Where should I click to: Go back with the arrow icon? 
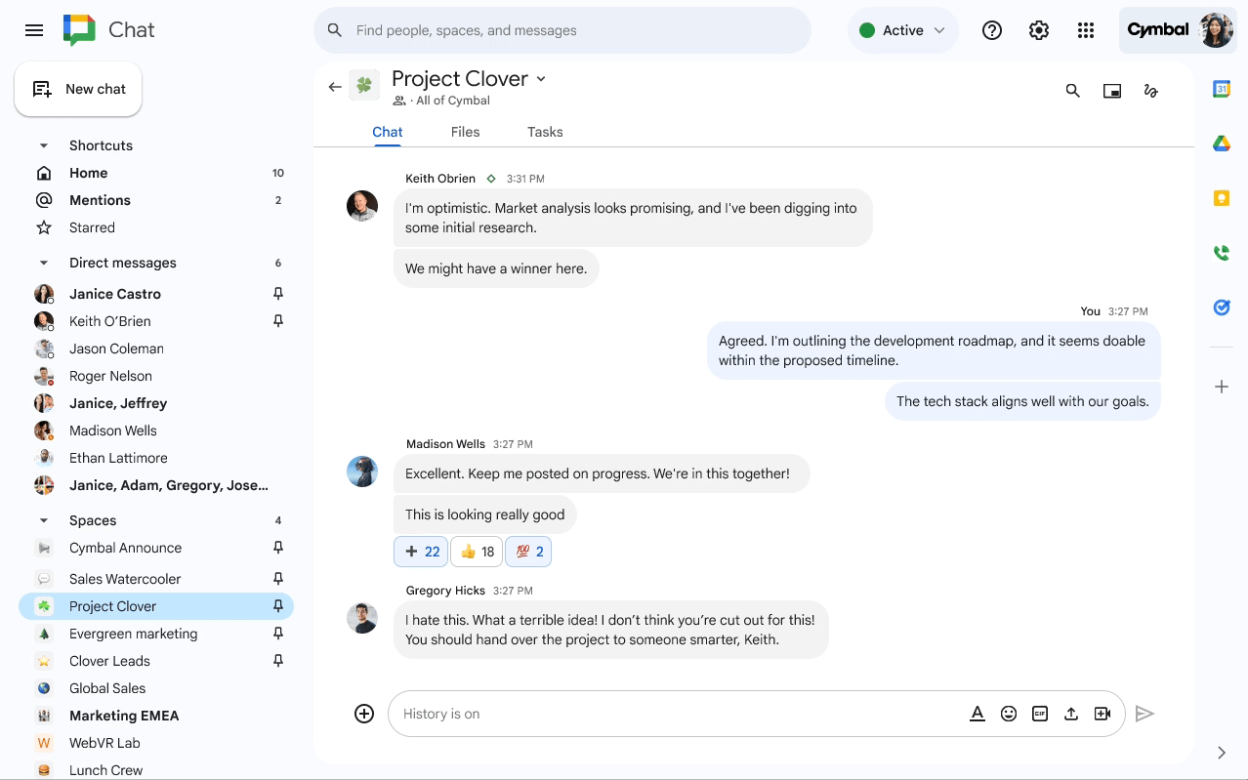tap(335, 87)
